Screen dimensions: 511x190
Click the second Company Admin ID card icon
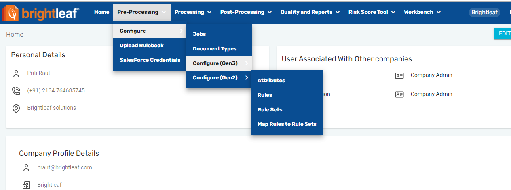[x=399, y=94]
